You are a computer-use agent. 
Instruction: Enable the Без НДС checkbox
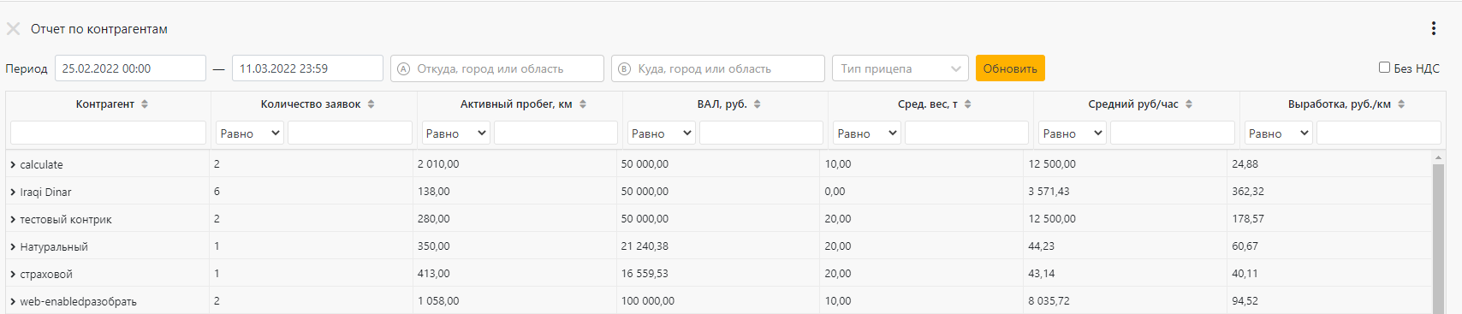click(1384, 68)
